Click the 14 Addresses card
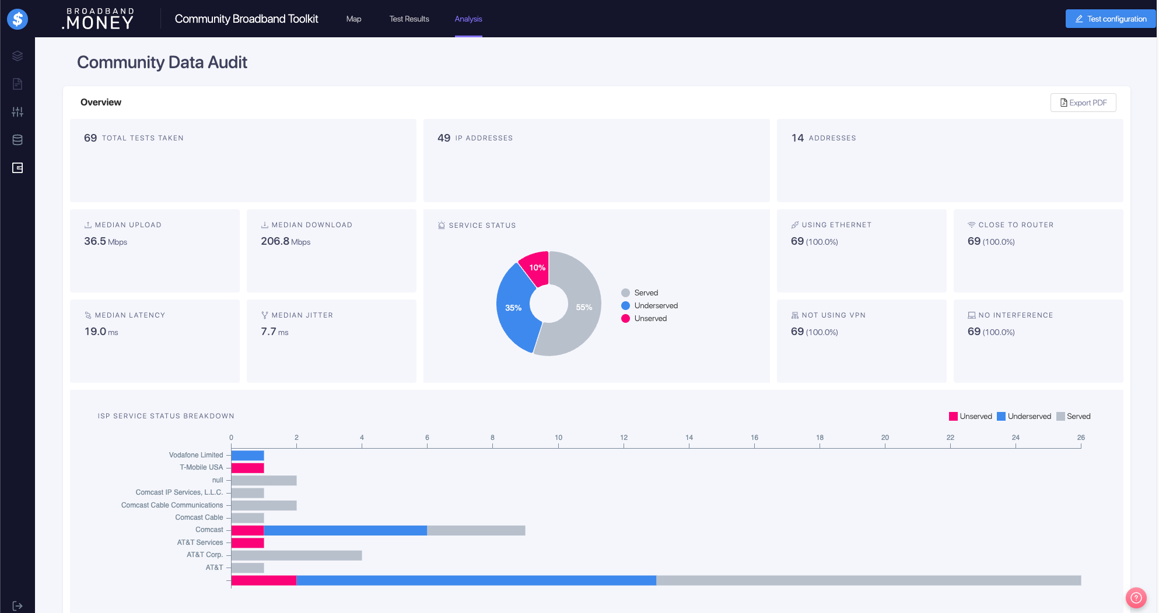Screen dimensions: 1159x613 pos(950,160)
